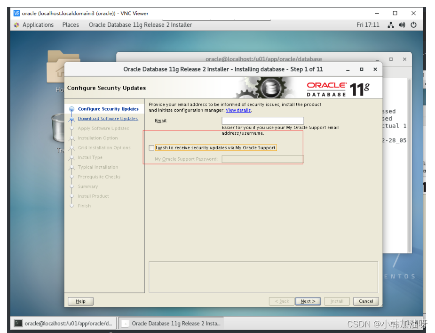Viewport: 435px width, 333px height.
Task: Maximize the Oracle installer window
Action: click(362, 69)
